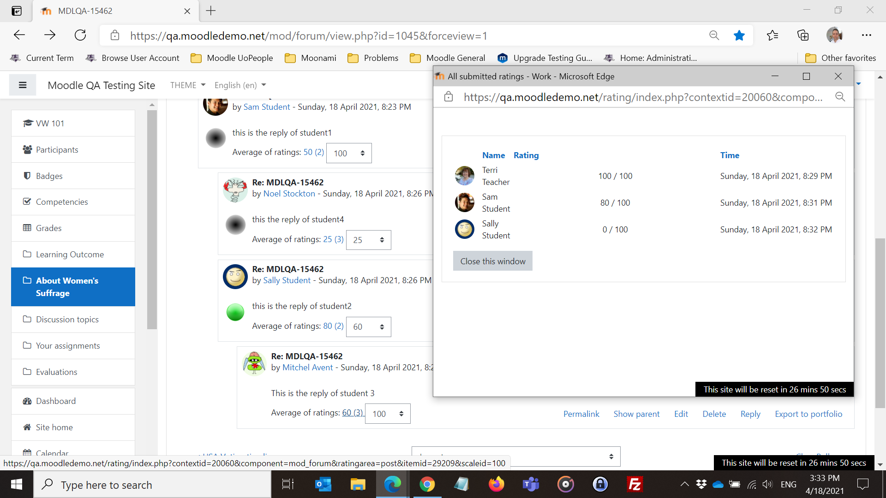Click Noel Stockton's profile picture

point(235,190)
